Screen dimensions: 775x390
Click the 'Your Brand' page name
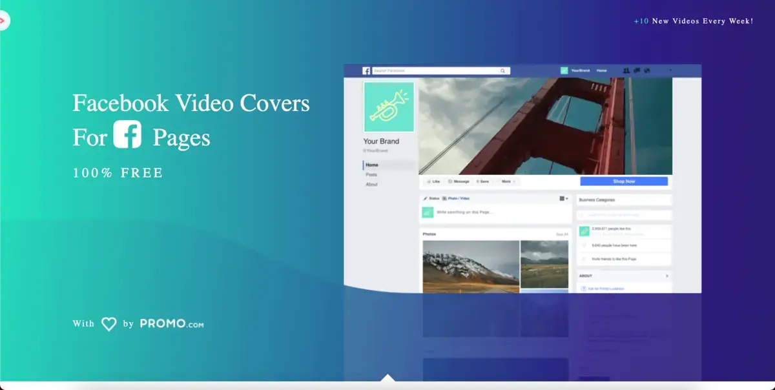coord(381,141)
